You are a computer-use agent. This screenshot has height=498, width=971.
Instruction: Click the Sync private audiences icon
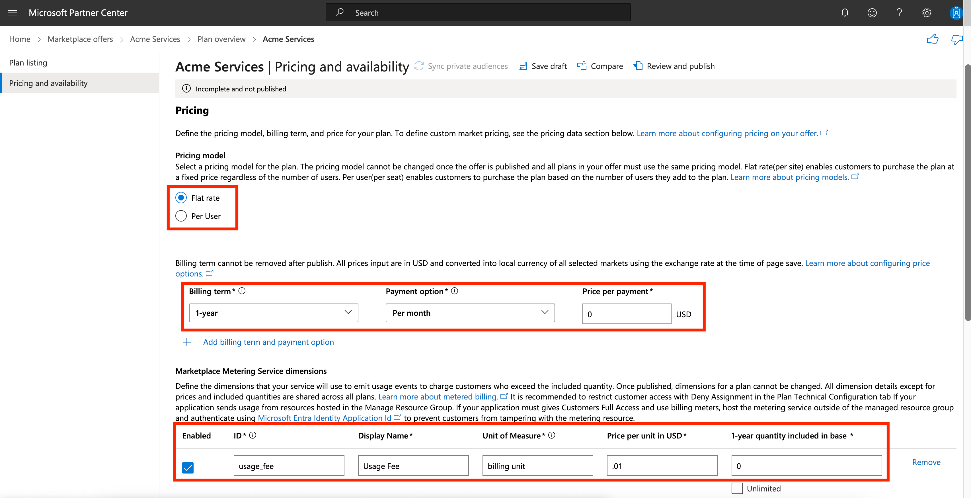[418, 66]
